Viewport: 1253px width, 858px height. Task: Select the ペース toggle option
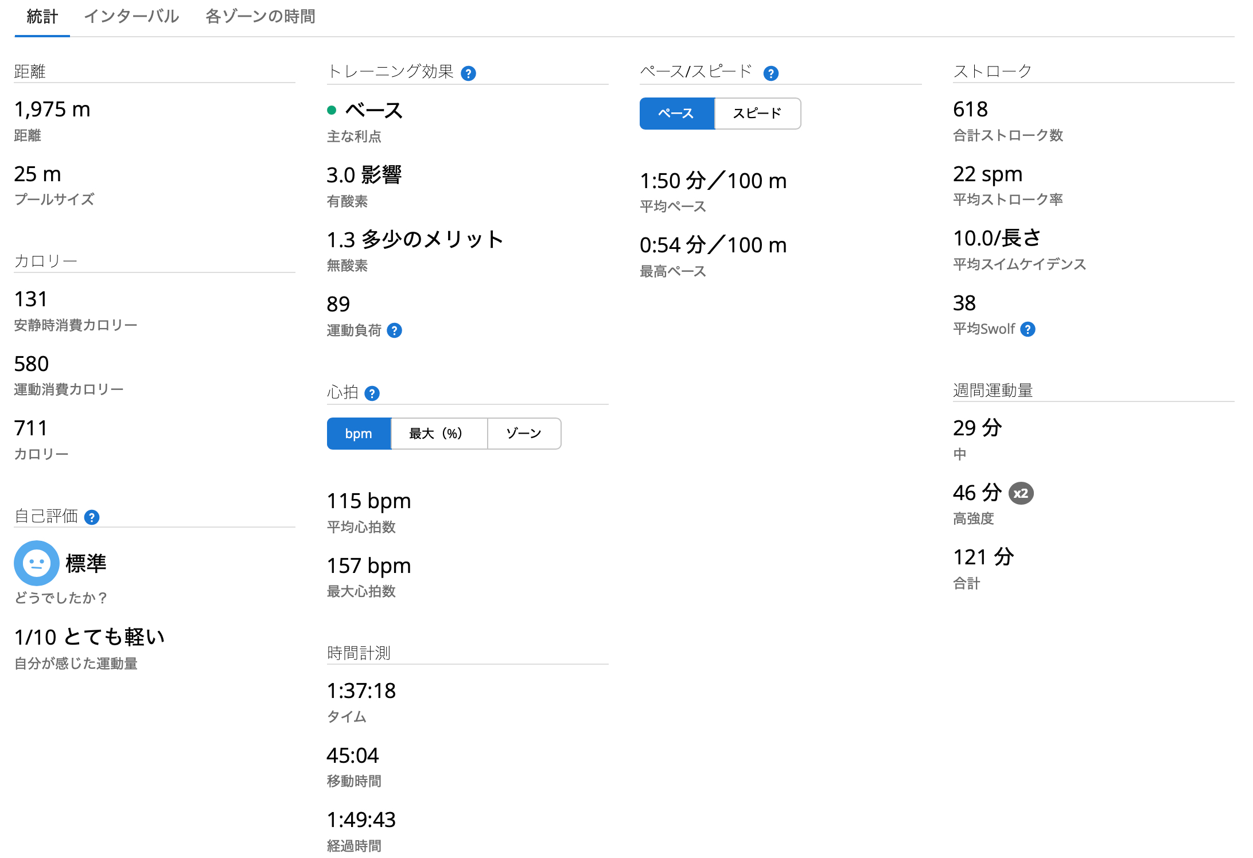pos(677,114)
